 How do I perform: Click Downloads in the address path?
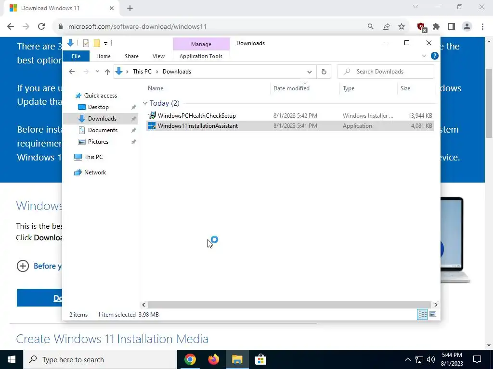(x=177, y=72)
